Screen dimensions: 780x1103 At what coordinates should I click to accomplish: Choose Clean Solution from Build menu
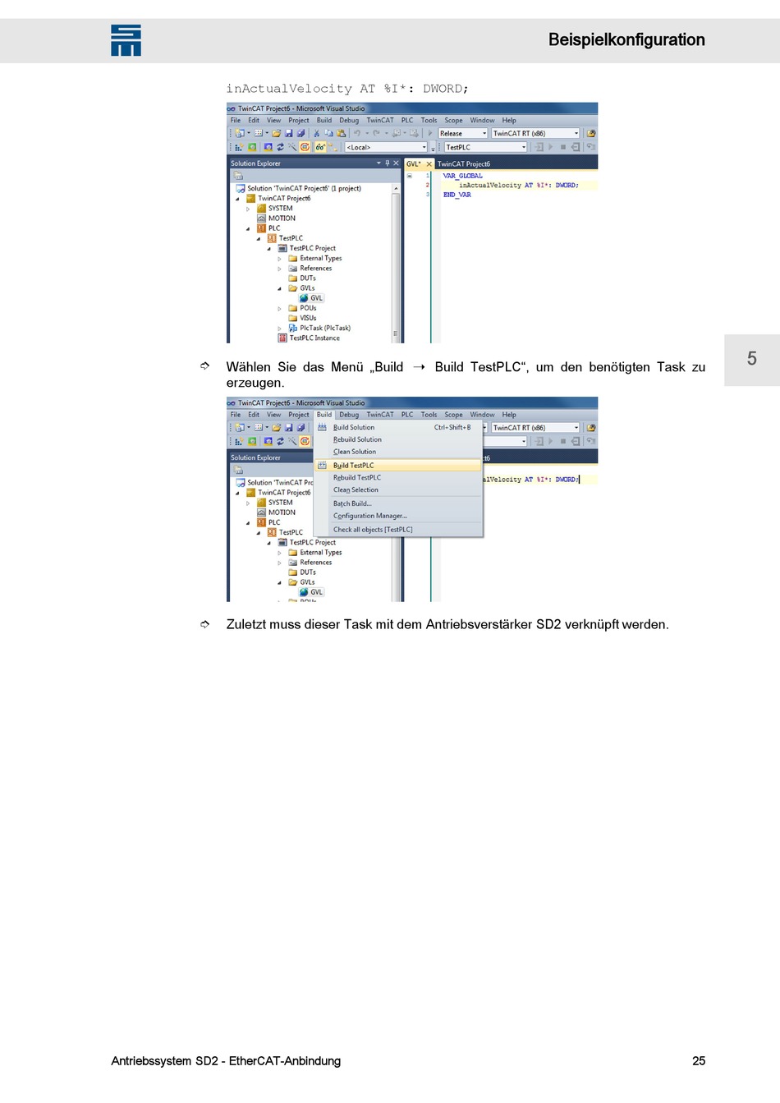pyautogui.click(x=398, y=452)
